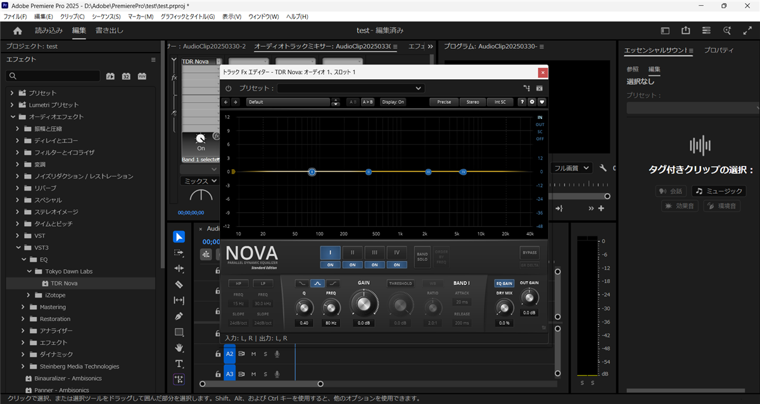The width and height of the screenshot is (760, 404).
Task: Select the Pen tool
Action: (x=179, y=316)
